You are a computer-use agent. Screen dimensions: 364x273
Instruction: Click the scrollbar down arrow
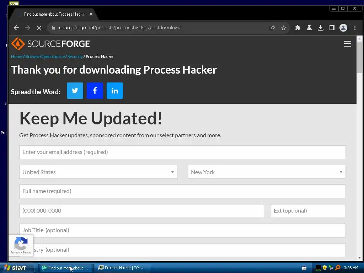coord(359,258)
